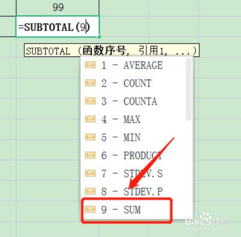Pick the 7 - STDEV.S option
Screen dimensions: 241x237
[x=132, y=173]
